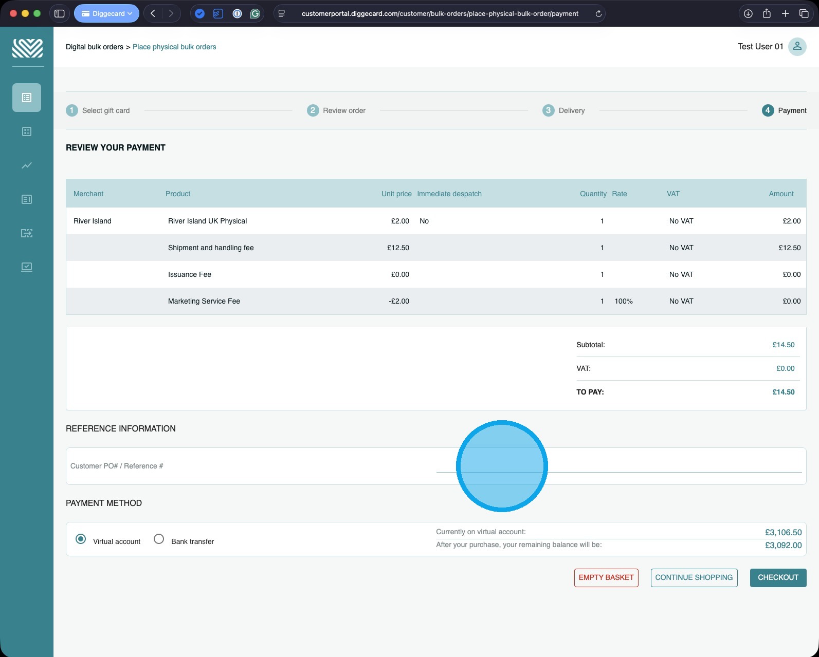Screen dimensions: 819x657
Task: Click CONTINUE SHOPPING button
Action: point(694,578)
